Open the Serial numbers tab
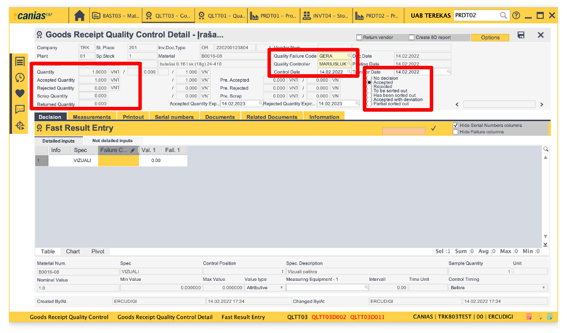 coord(174,117)
